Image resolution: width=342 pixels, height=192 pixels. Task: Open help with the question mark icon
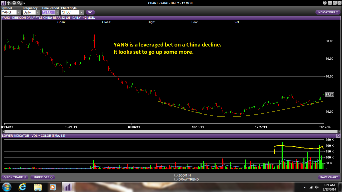pyautogui.click(x=325, y=3)
